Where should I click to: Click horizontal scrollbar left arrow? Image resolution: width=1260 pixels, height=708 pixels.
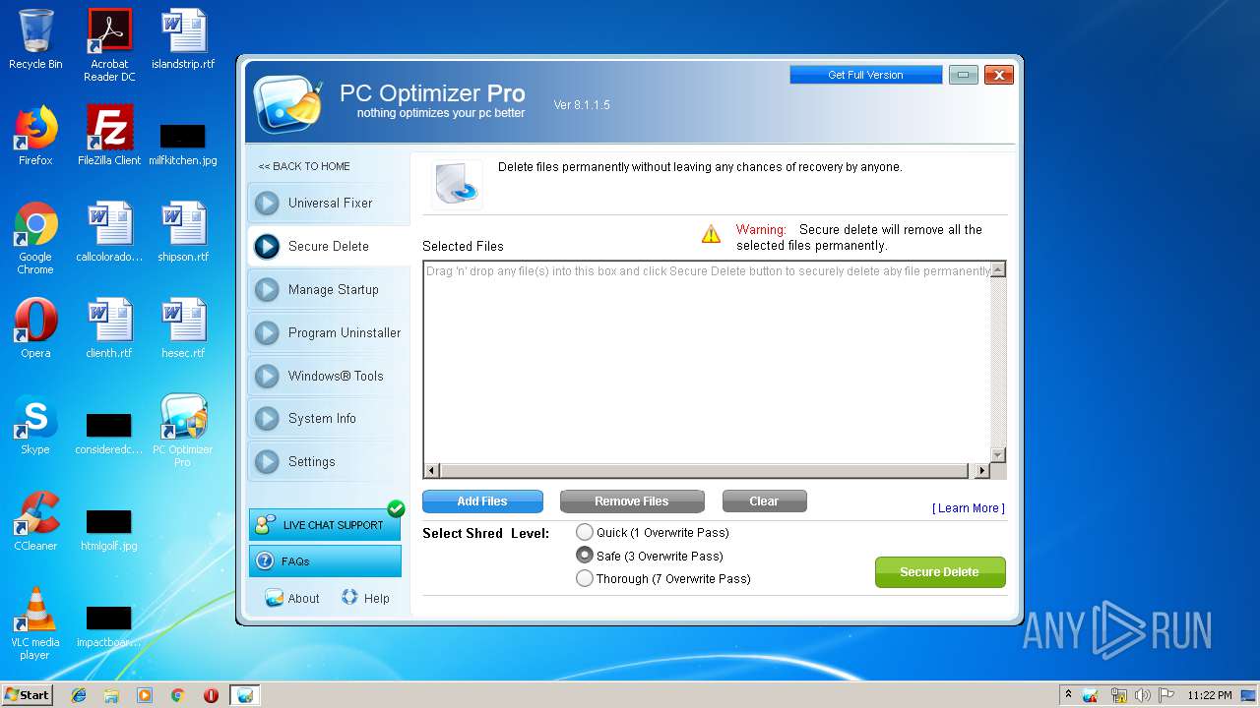point(432,471)
